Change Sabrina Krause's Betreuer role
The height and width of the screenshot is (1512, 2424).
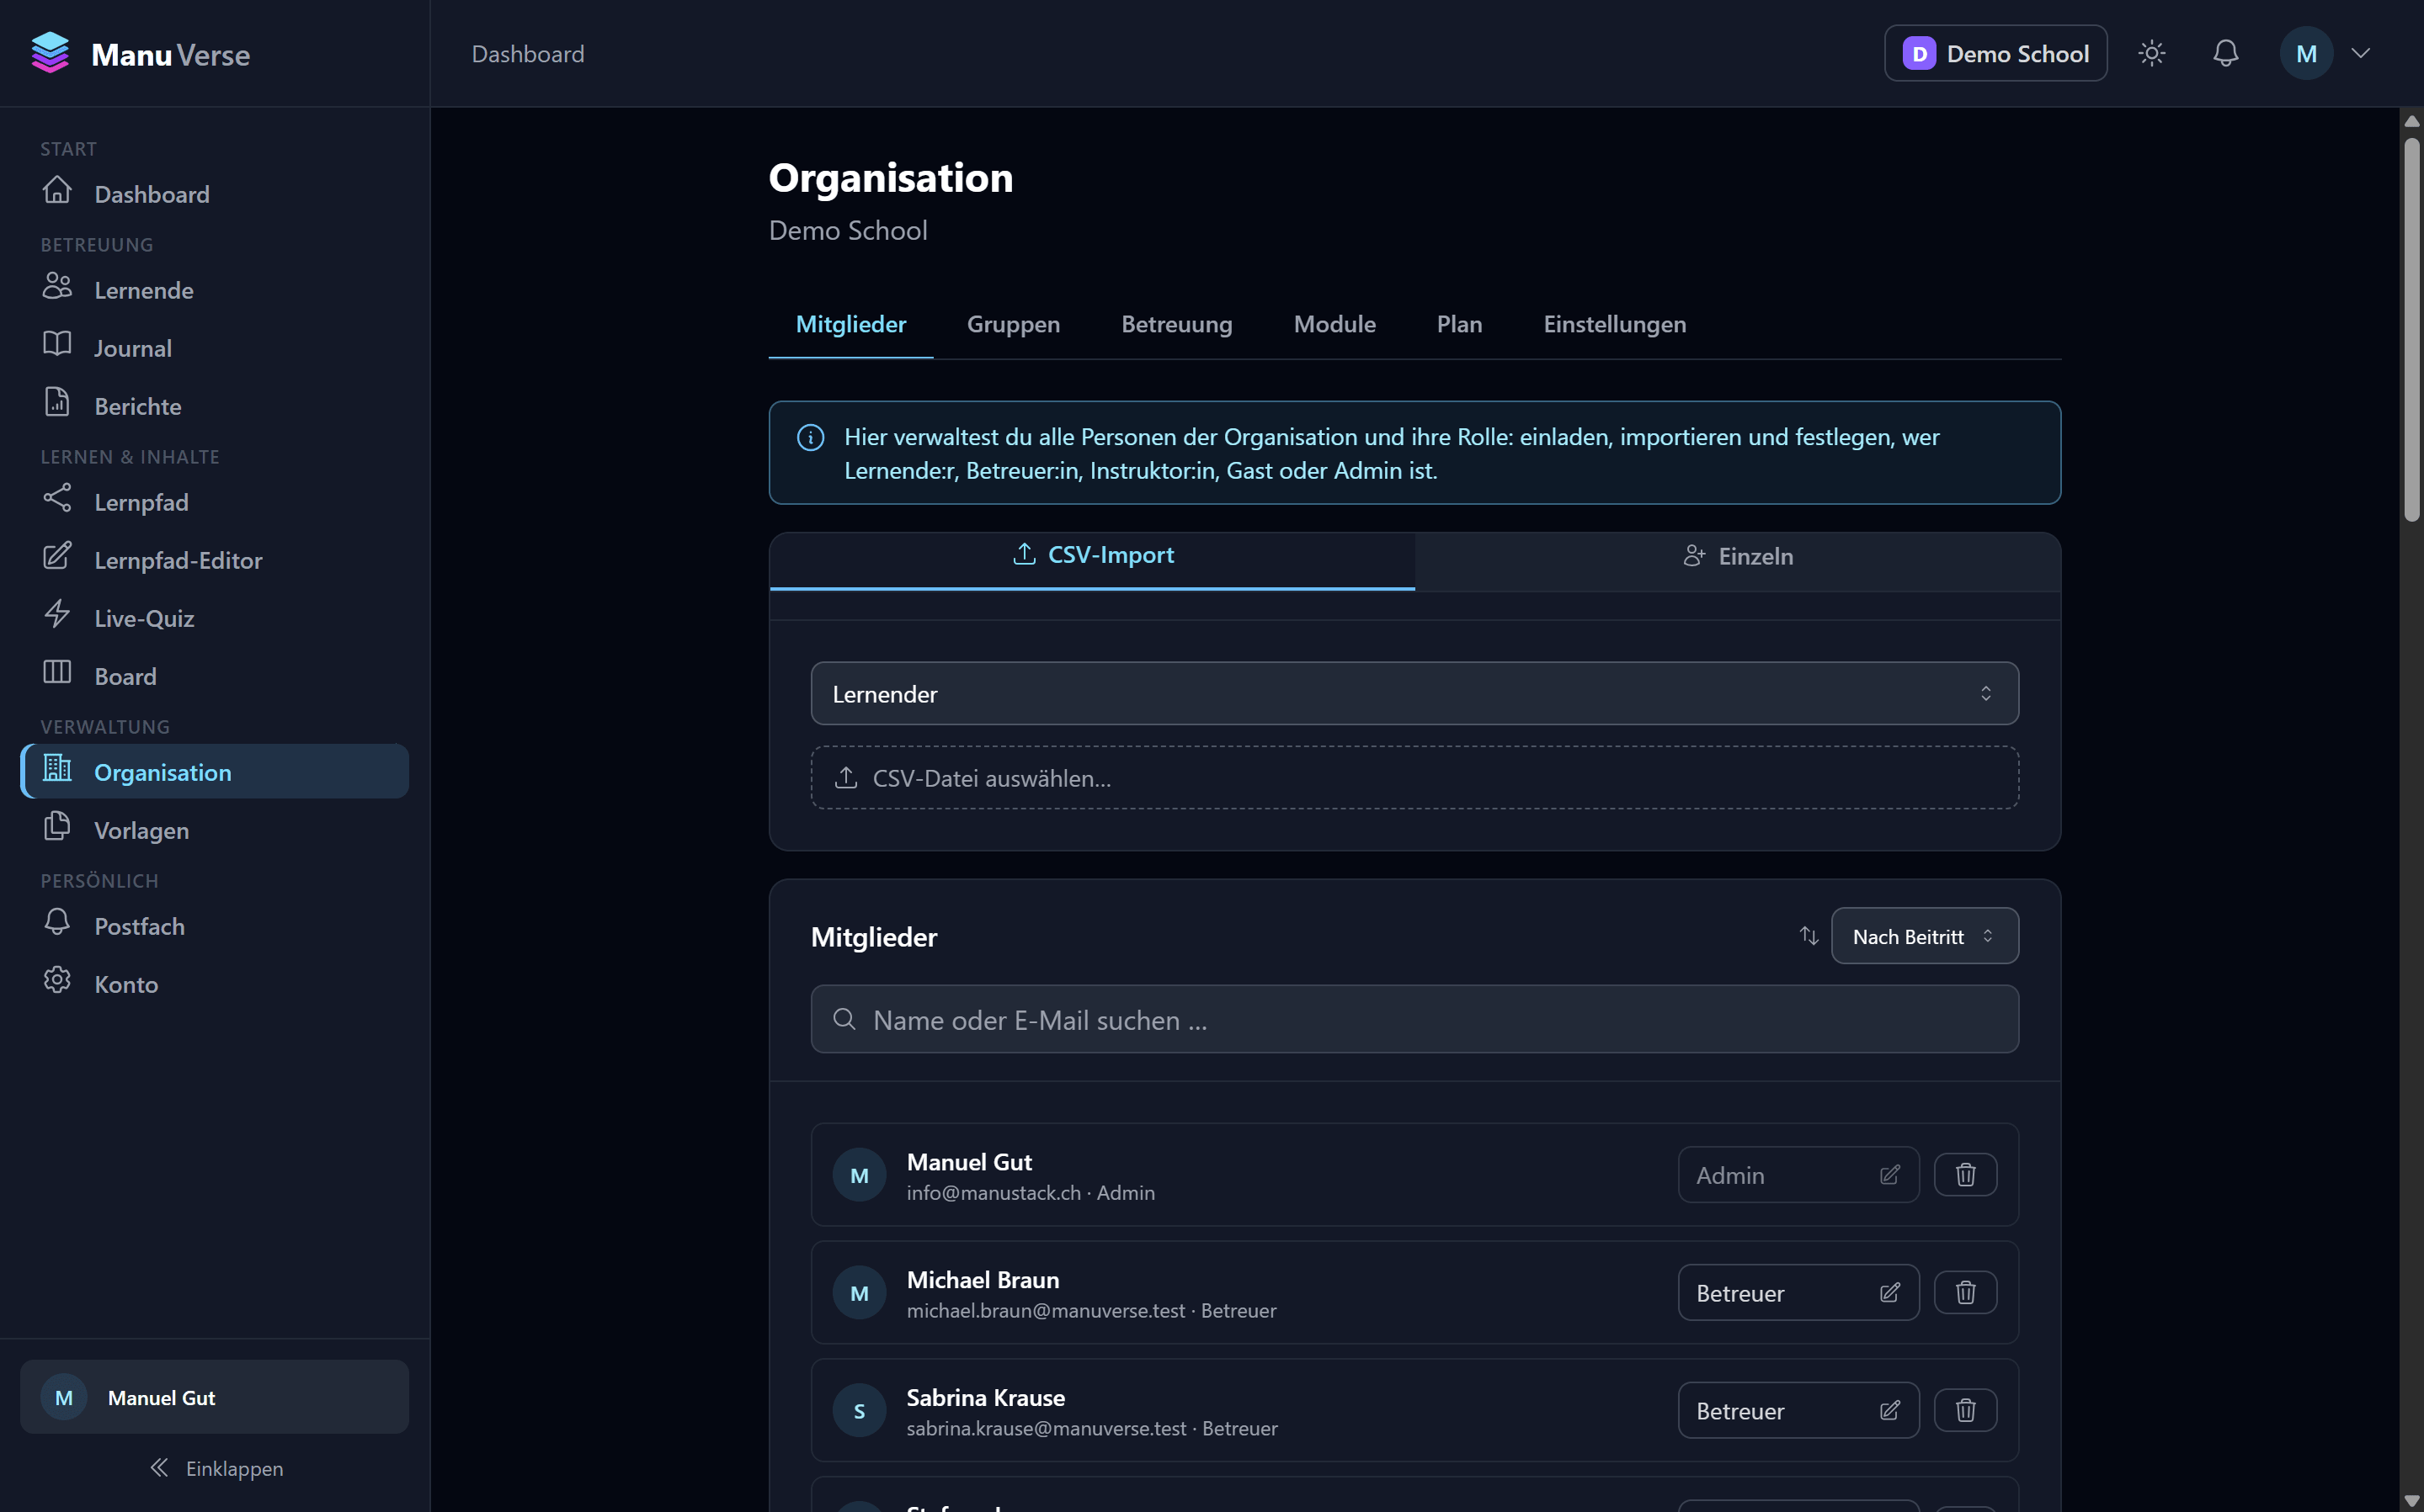1798,1410
